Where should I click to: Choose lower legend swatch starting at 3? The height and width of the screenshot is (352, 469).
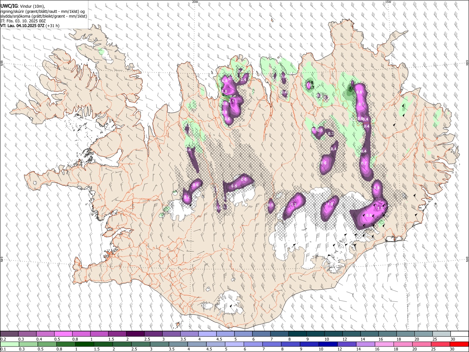coord(159,344)
